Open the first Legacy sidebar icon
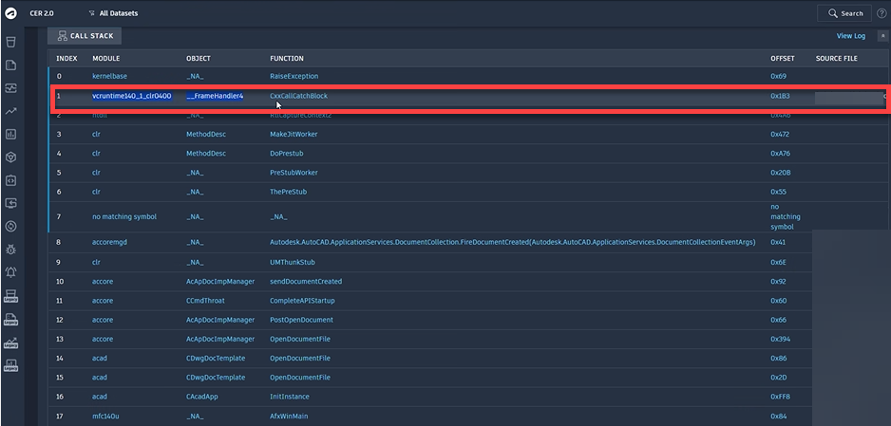This screenshot has height=426, width=891. [10, 295]
